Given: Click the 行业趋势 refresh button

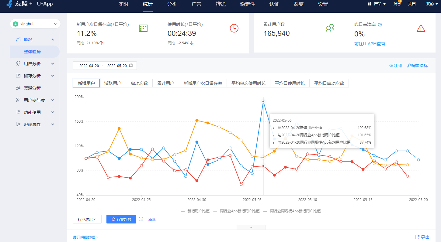Looking at the screenshot, I should (x=121, y=219).
